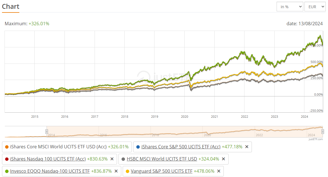Click the orange dot for iShares MSCI World
328x177 pixels.
7,147
